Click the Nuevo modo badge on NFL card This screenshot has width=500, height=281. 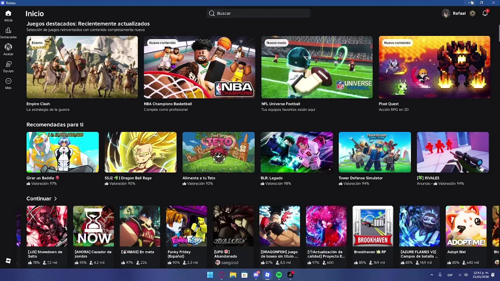pyautogui.click(x=276, y=43)
